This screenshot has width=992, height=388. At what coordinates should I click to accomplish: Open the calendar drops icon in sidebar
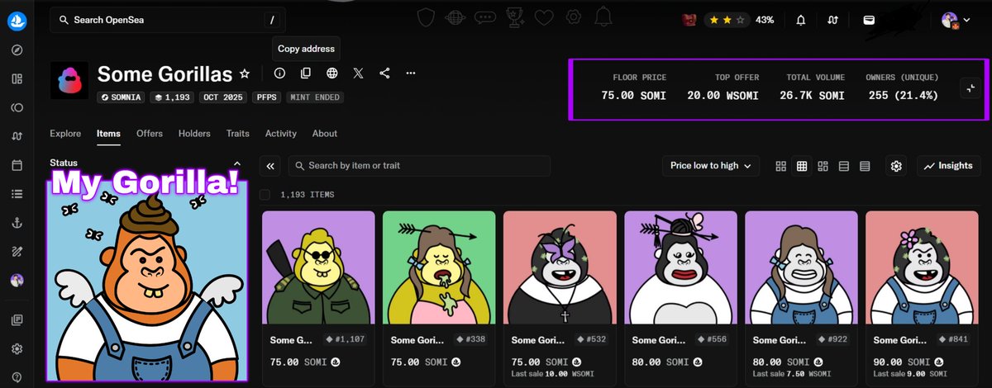point(17,165)
